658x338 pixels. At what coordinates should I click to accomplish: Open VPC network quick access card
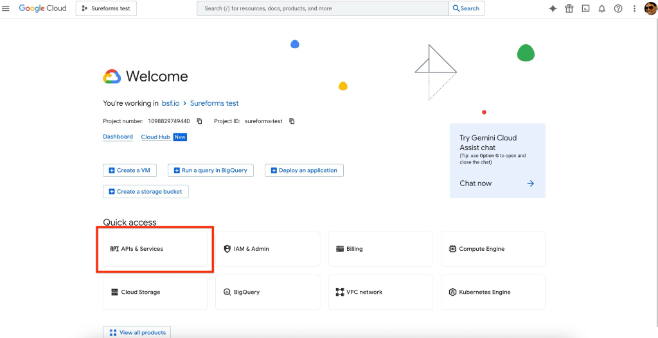click(380, 292)
